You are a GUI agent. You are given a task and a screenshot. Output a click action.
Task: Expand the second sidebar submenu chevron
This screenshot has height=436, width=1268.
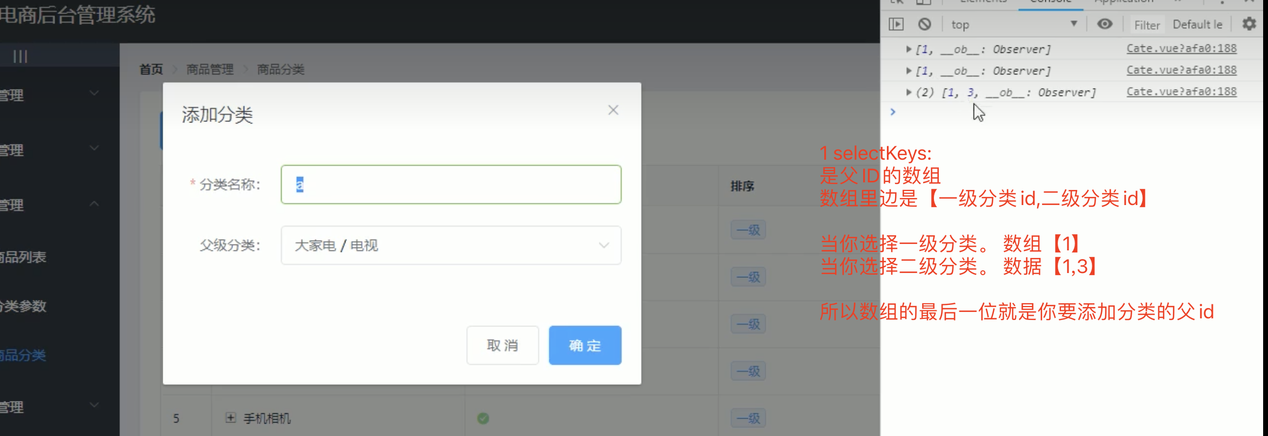[94, 148]
